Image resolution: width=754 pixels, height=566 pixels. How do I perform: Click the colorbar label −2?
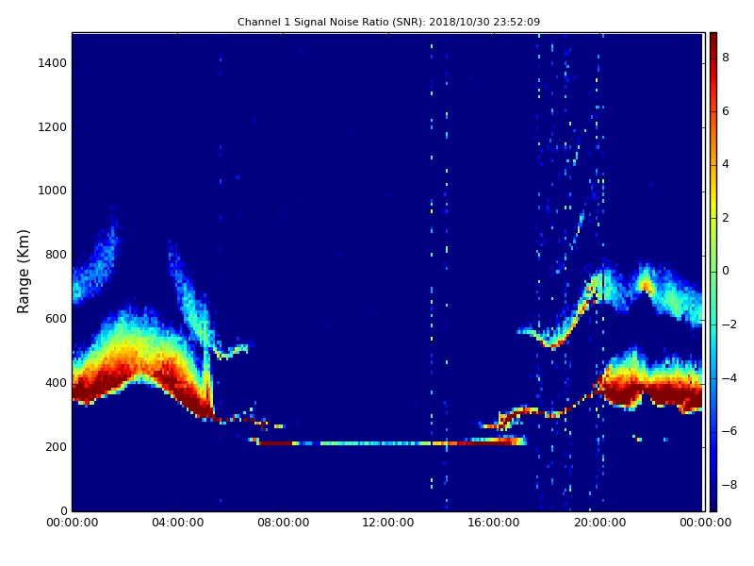pyautogui.click(x=729, y=325)
